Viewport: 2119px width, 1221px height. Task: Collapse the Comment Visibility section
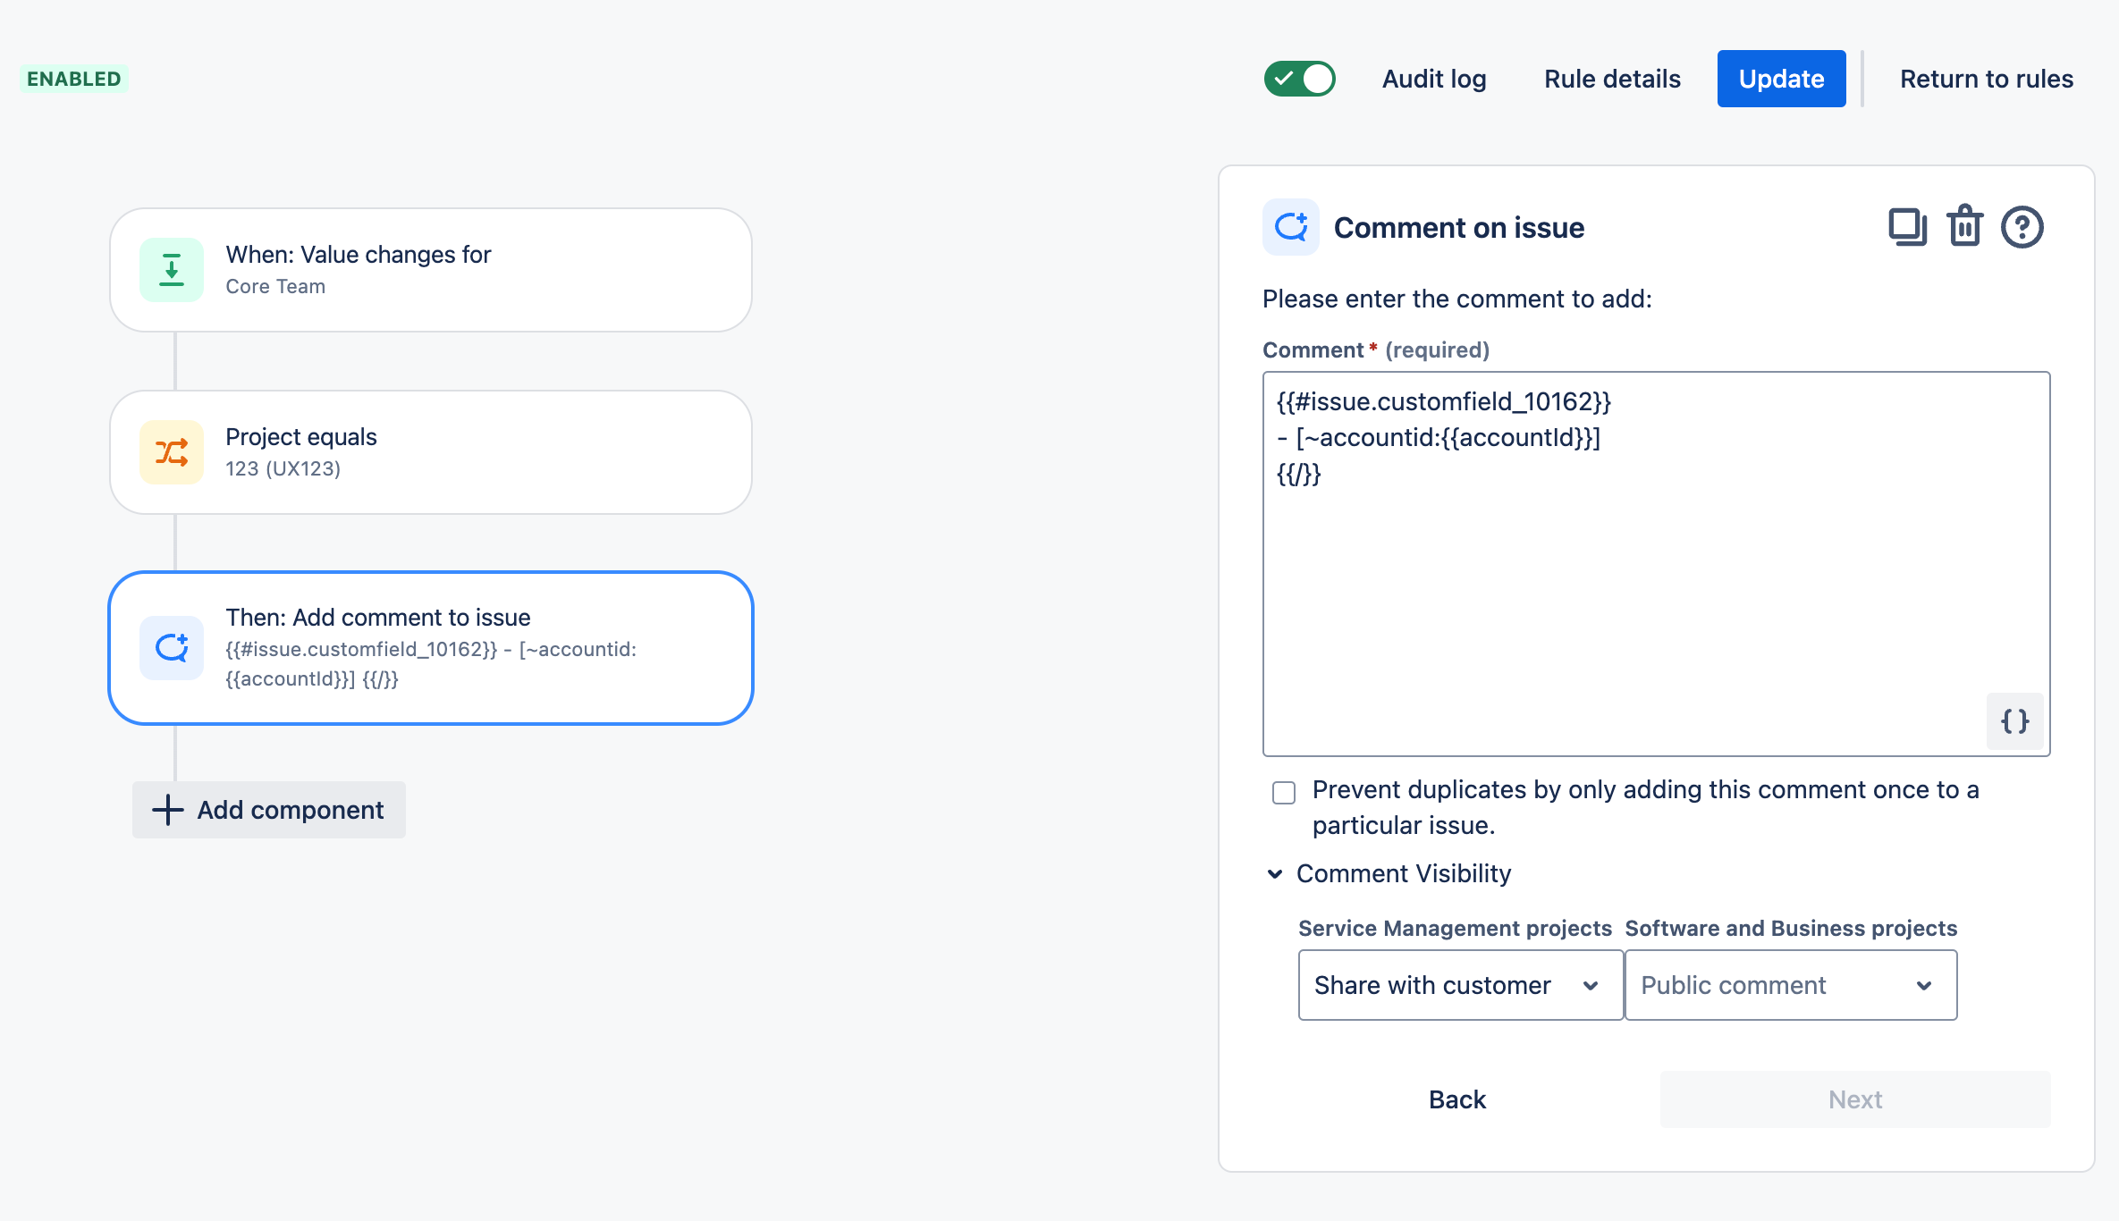coord(1275,873)
